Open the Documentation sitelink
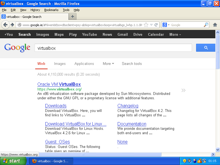 click(x=132, y=124)
